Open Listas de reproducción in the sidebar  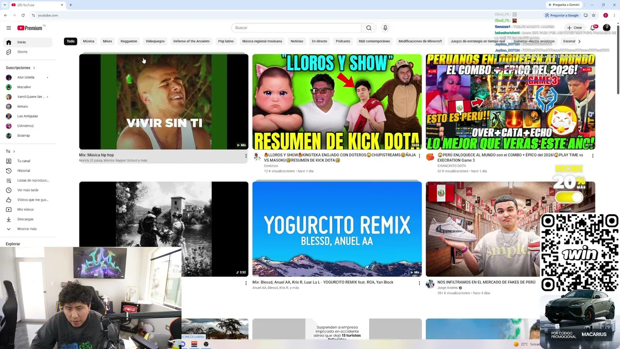tap(28, 180)
